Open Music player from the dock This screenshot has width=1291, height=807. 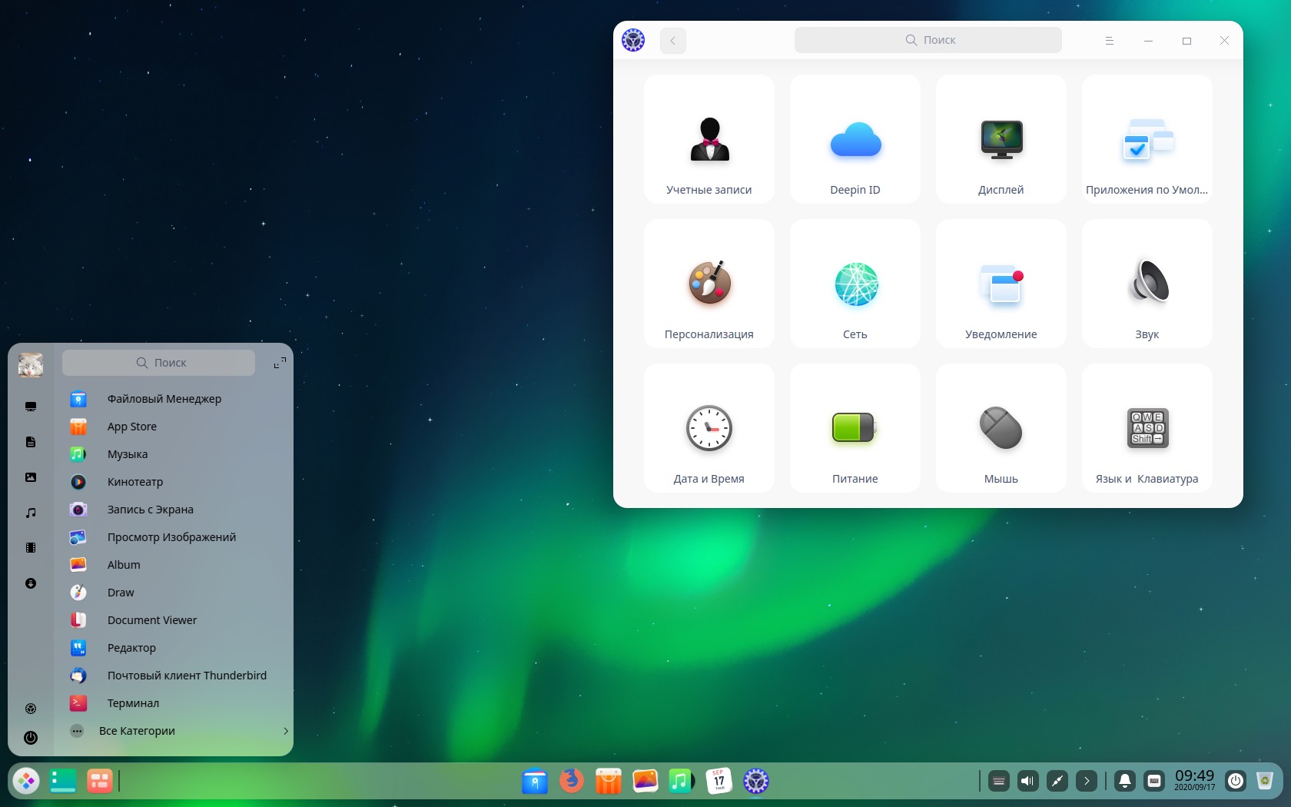tap(682, 781)
